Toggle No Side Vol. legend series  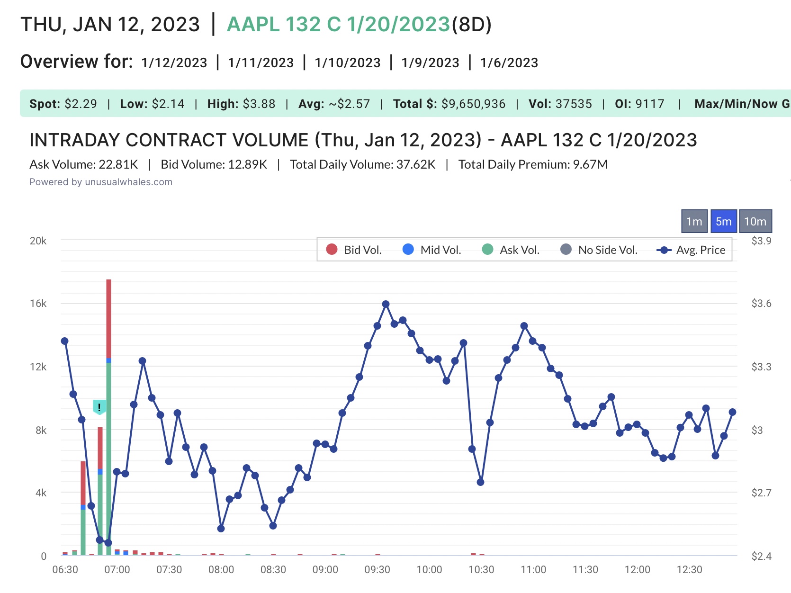pos(599,250)
